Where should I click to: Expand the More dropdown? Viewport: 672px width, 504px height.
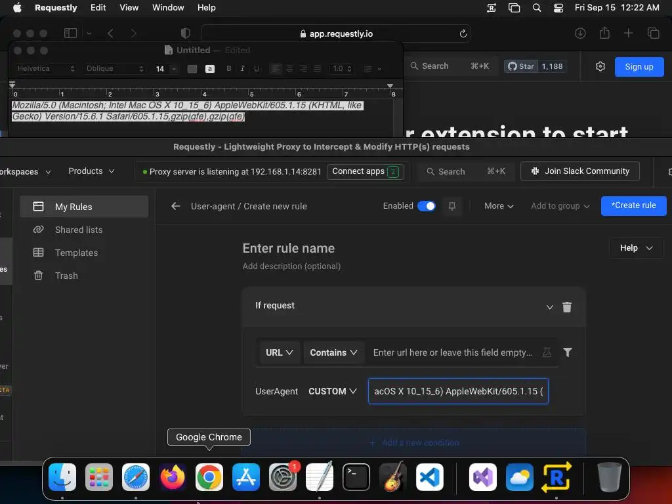click(x=499, y=206)
